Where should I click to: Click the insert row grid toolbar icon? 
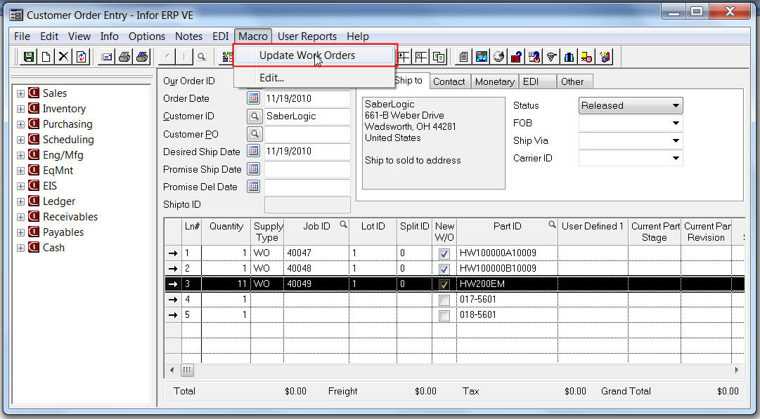[x=404, y=57]
